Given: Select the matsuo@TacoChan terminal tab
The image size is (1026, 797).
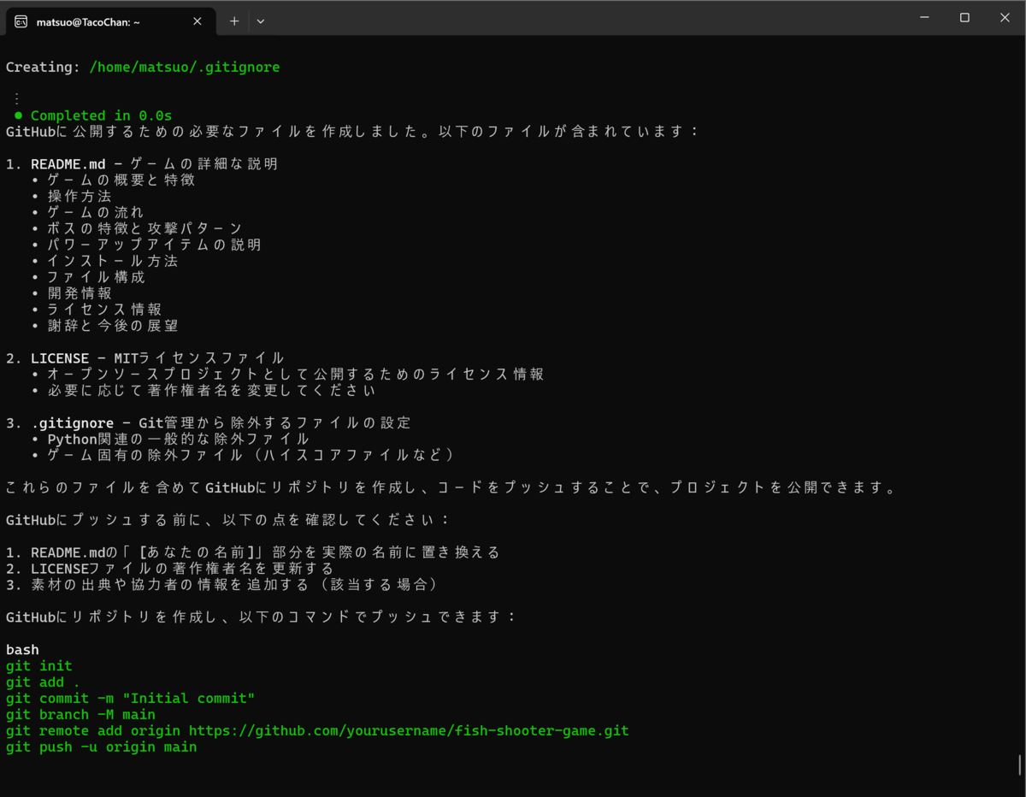Looking at the screenshot, I should (109, 21).
